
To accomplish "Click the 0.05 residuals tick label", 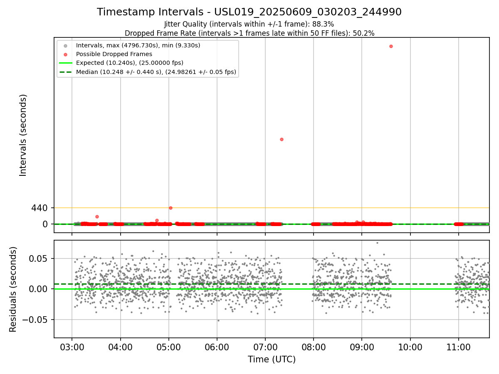I will 38,258.
